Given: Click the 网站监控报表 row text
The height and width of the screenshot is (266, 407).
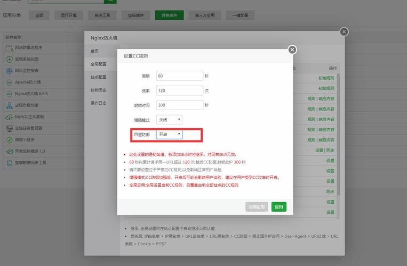Looking at the screenshot, I should (27, 71).
